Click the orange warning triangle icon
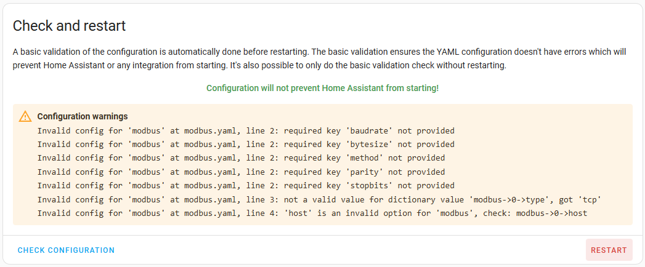This screenshot has height=267, width=645. coord(25,116)
